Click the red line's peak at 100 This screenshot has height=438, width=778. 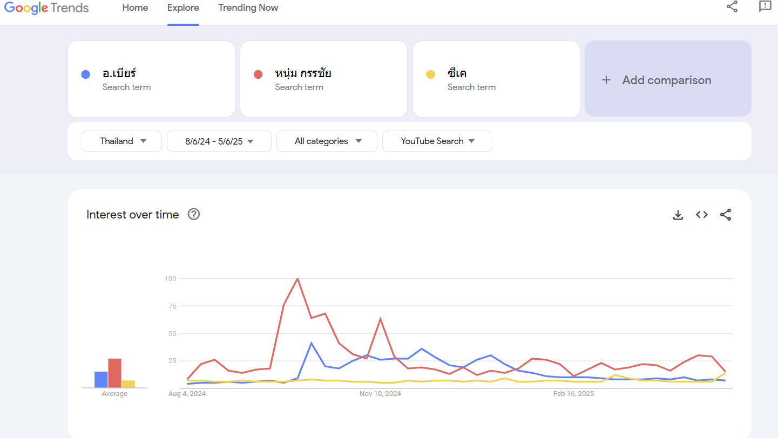[297, 279]
